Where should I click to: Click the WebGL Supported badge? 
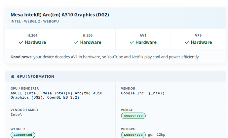coord(133,116)
